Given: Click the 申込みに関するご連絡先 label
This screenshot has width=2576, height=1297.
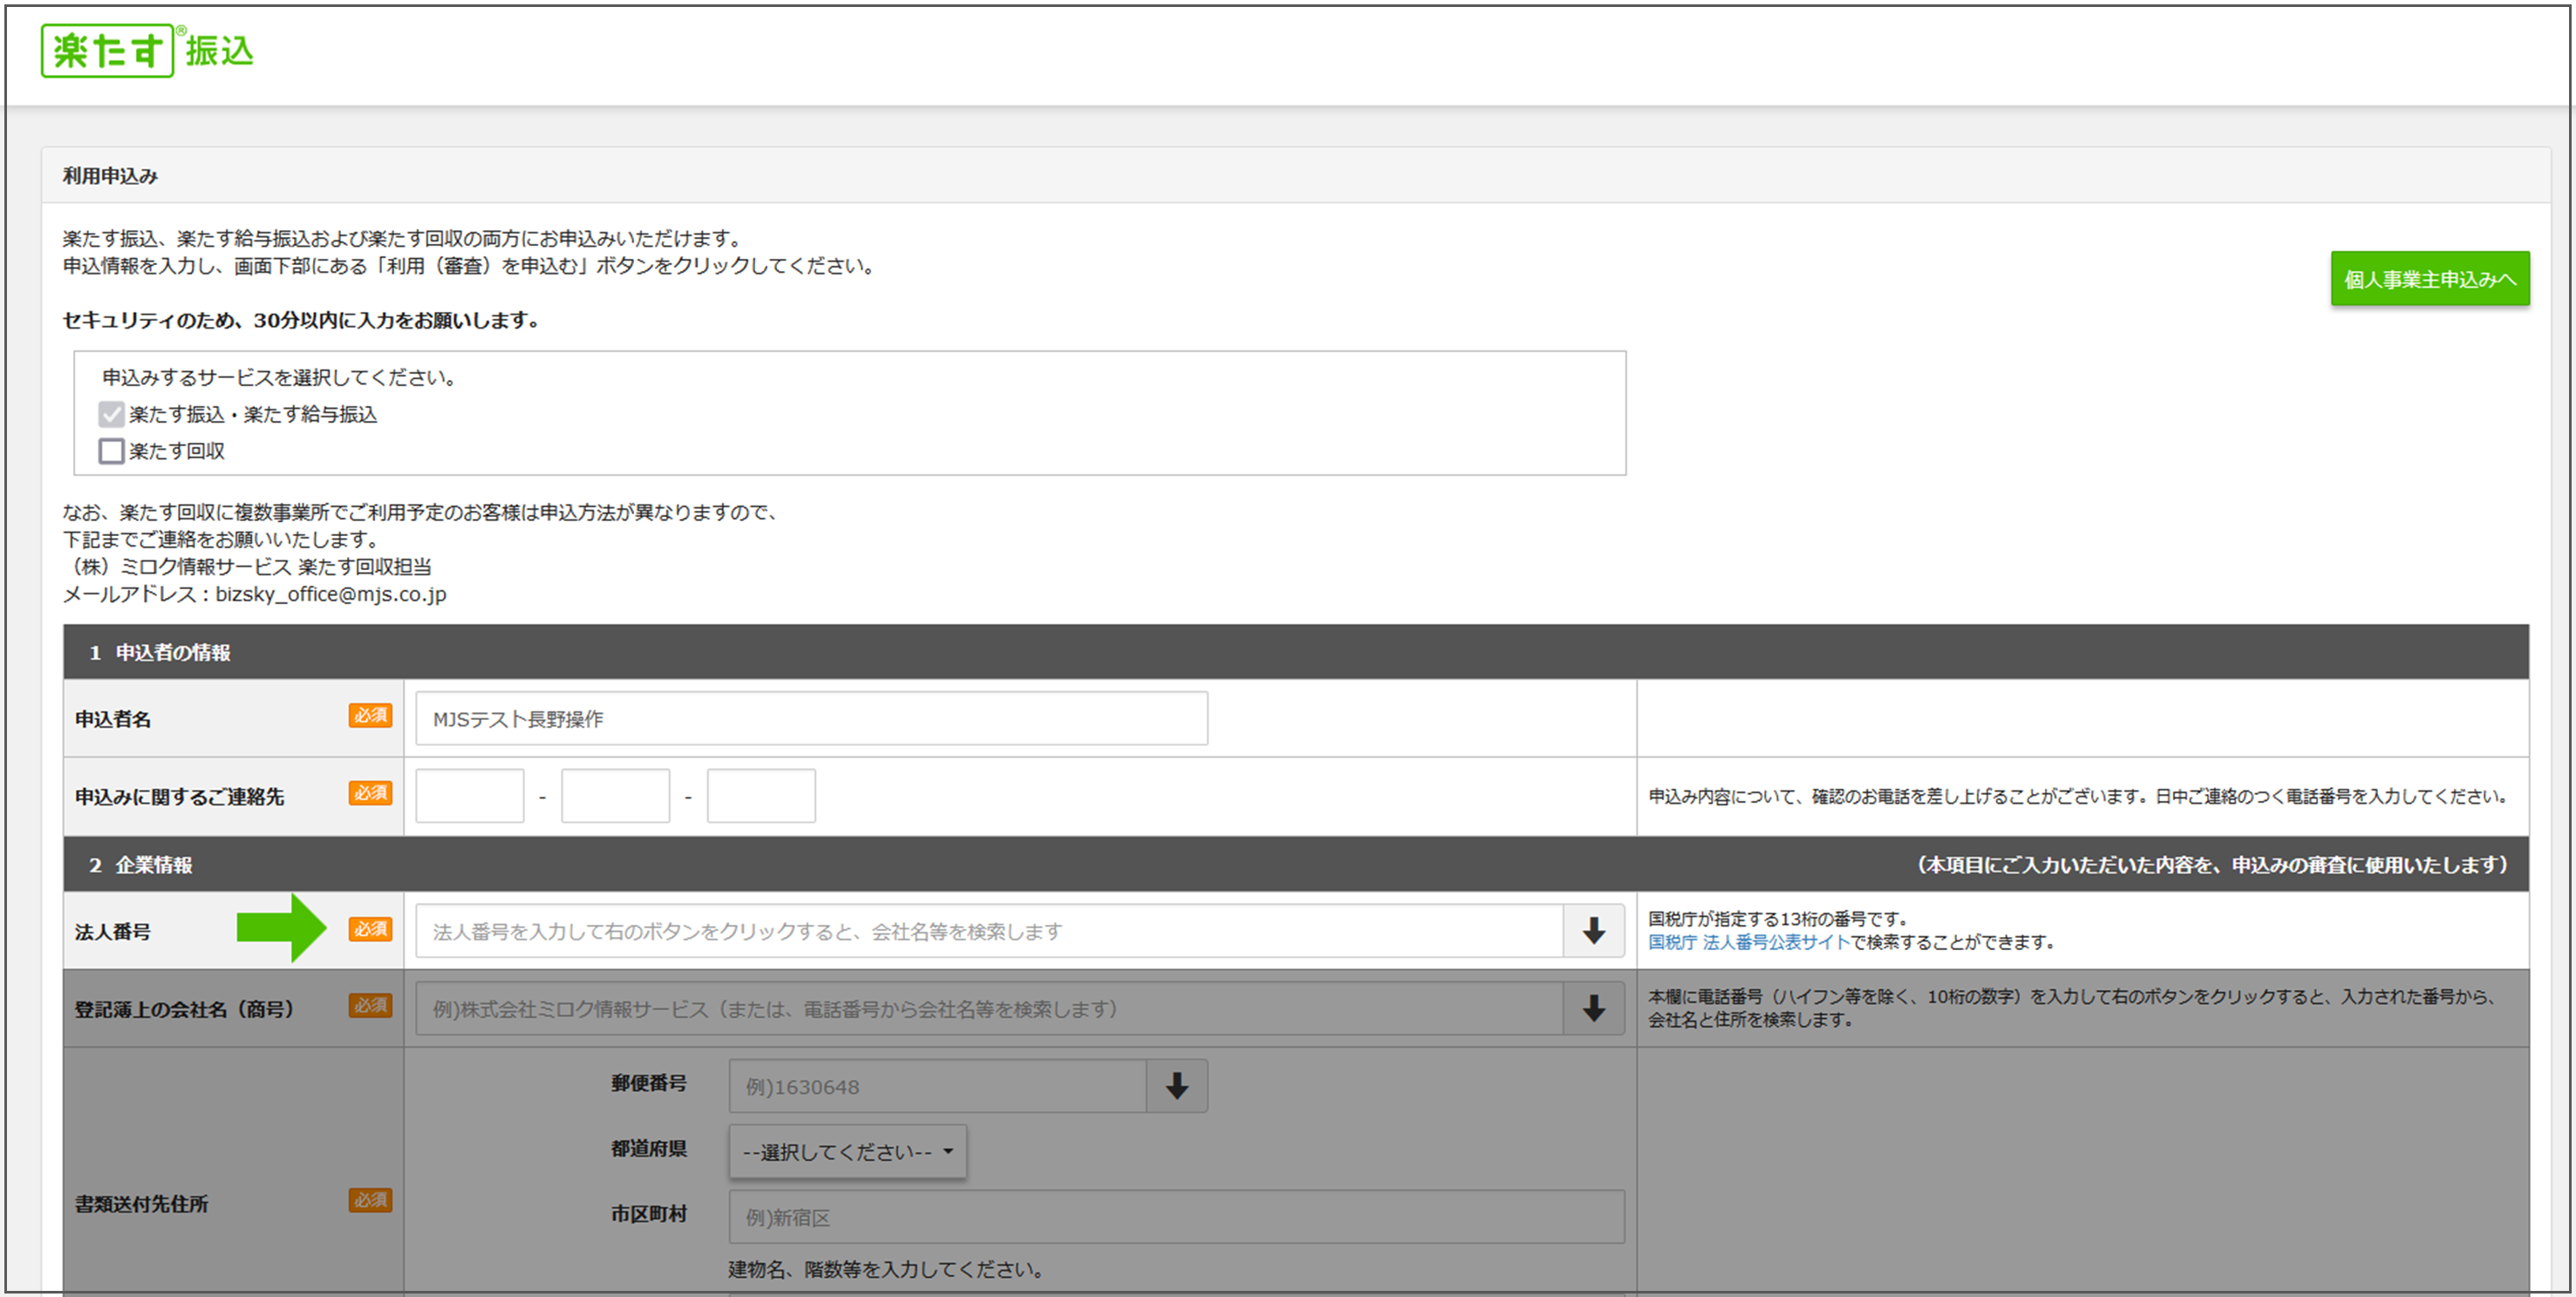Looking at the screenshot, I should click(180, 797).
